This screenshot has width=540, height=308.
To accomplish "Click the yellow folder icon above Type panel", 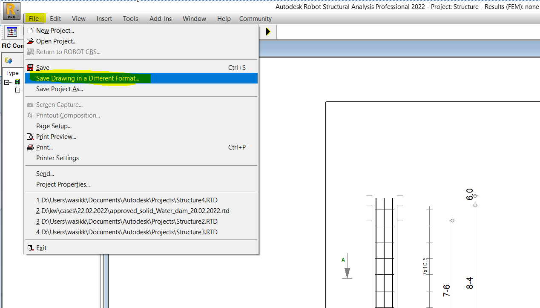I will click(8, 60).
